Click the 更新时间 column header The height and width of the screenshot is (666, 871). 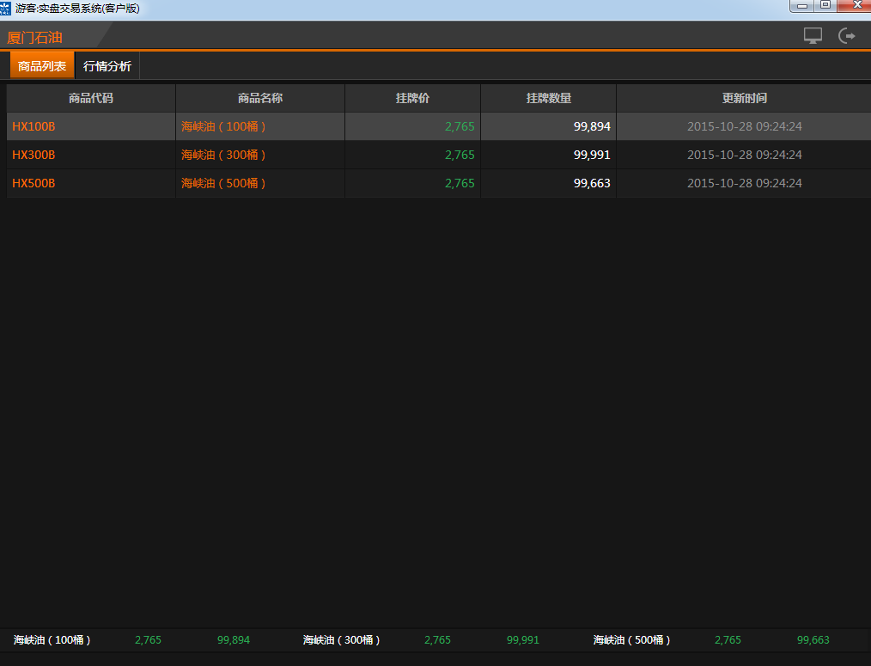pyautogui.click(x=744, y=98)
